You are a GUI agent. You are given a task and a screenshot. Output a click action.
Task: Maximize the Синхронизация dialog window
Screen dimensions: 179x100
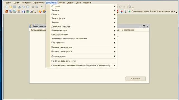tap(144, 26)
